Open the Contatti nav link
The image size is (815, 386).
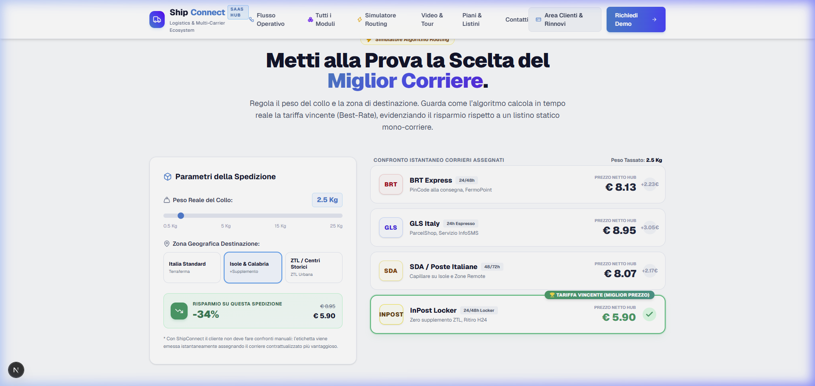tap(517, 19)
